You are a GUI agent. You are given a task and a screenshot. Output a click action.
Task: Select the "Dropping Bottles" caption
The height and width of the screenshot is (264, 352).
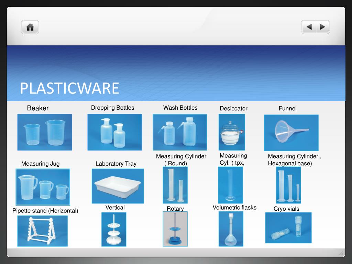tap(113, 108)
